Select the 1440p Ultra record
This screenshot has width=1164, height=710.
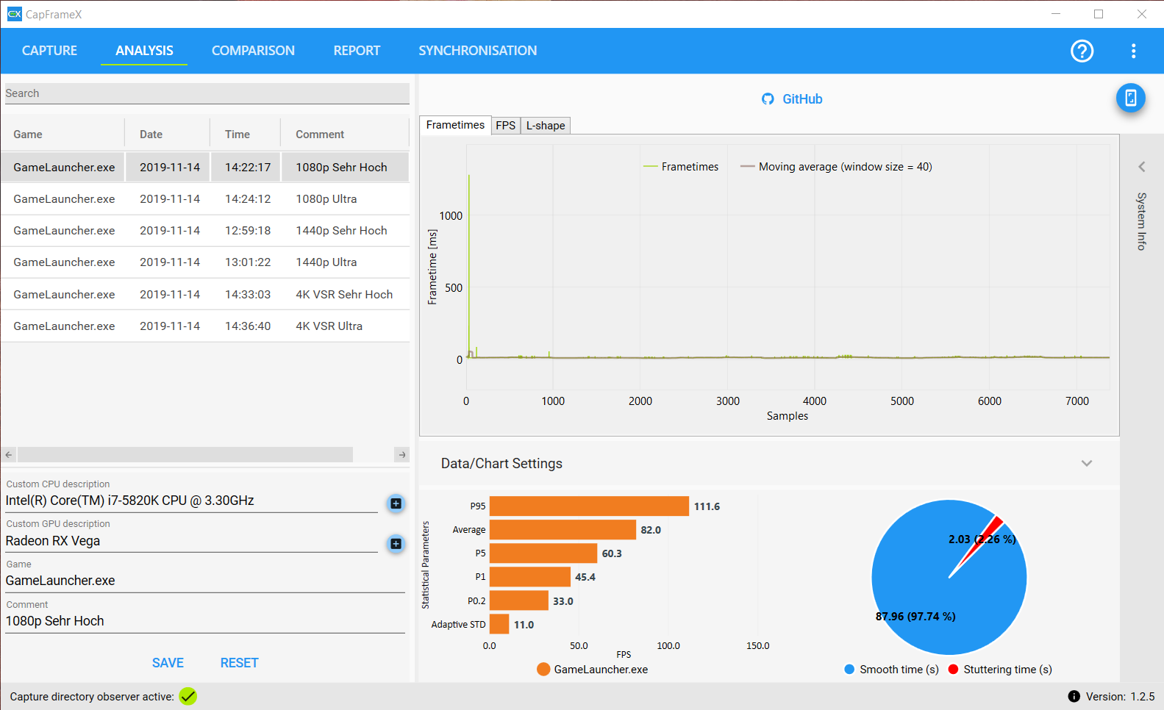[x=205, y=262]
